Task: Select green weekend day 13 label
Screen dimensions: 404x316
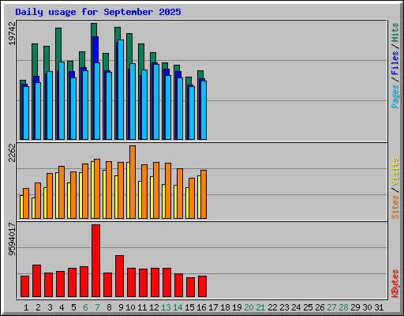Action: pyautogui.click(x=166, y=307)
